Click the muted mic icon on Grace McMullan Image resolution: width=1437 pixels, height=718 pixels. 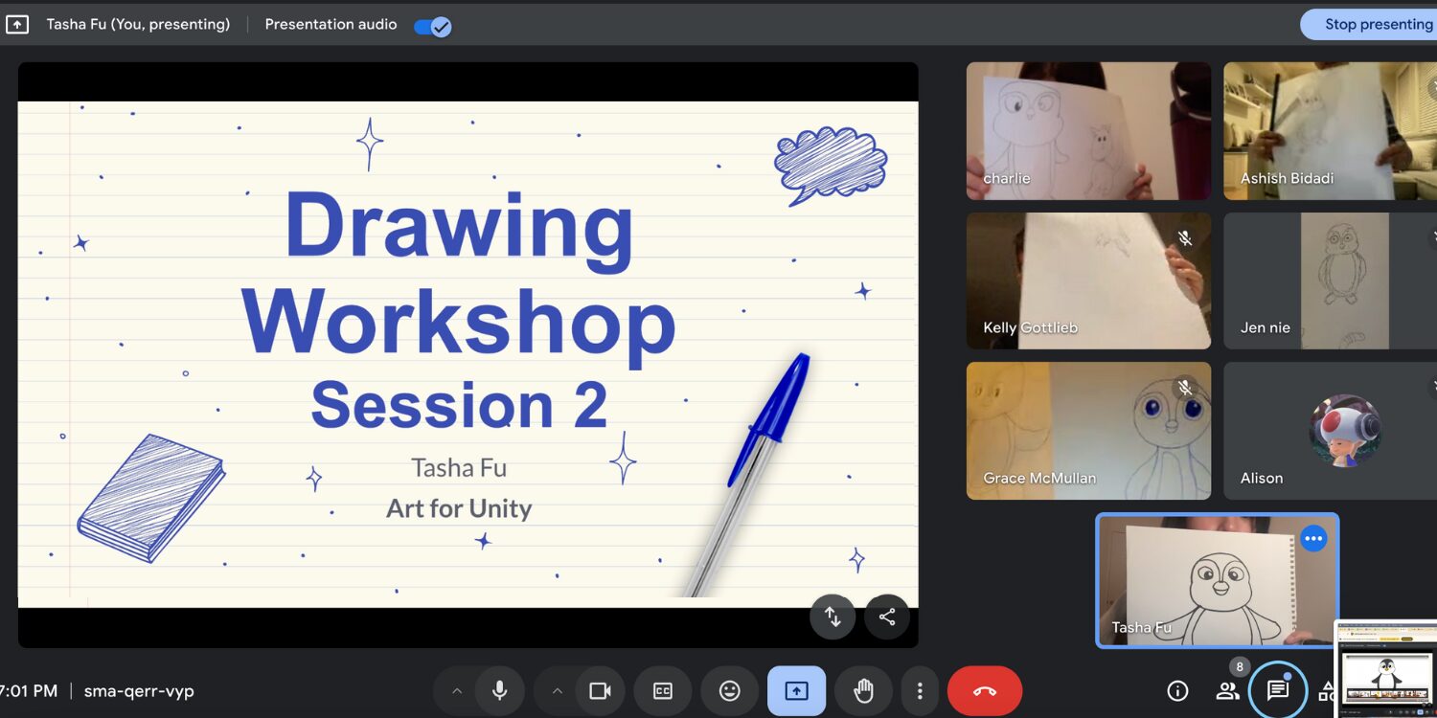point(1185,388)
